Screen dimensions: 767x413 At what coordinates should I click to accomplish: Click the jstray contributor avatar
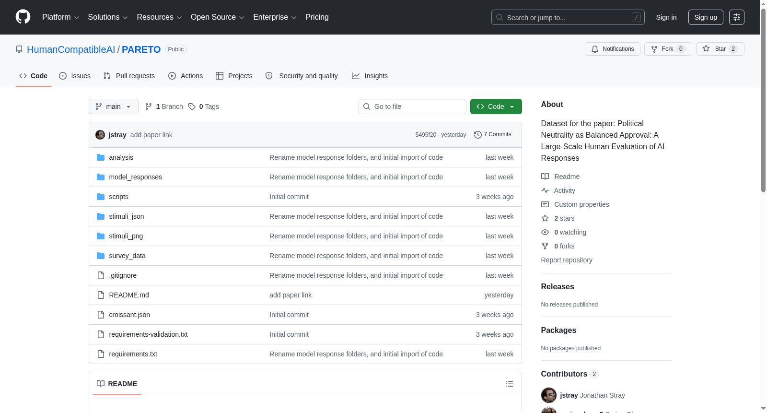point(549,395)
